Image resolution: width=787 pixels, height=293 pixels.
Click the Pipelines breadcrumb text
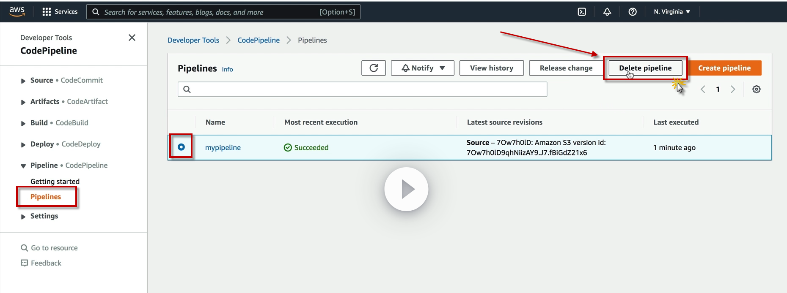[312, 40]
